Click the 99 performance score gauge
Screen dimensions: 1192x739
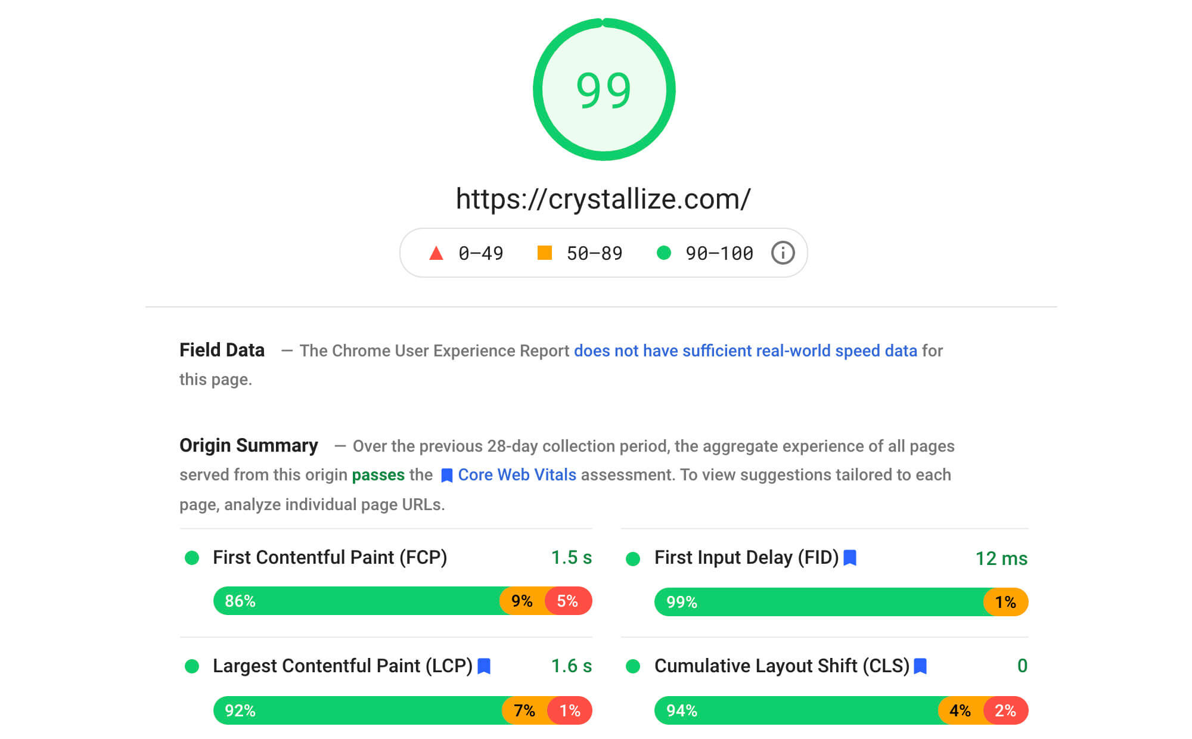pyautogui.click(x=604, y=89)
